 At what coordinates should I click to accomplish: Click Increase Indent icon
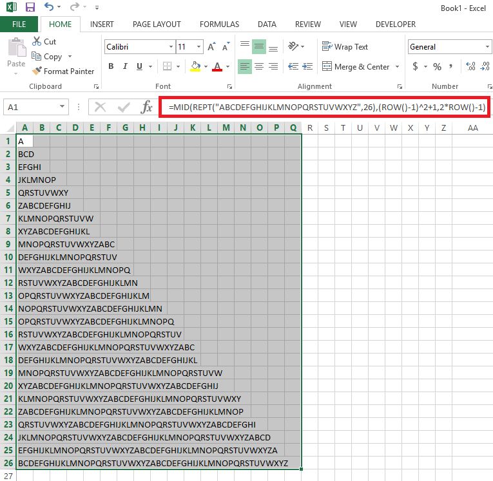pyautogui.click(x=307, y=66)
